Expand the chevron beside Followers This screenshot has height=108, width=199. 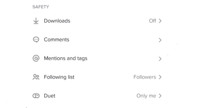160,77
